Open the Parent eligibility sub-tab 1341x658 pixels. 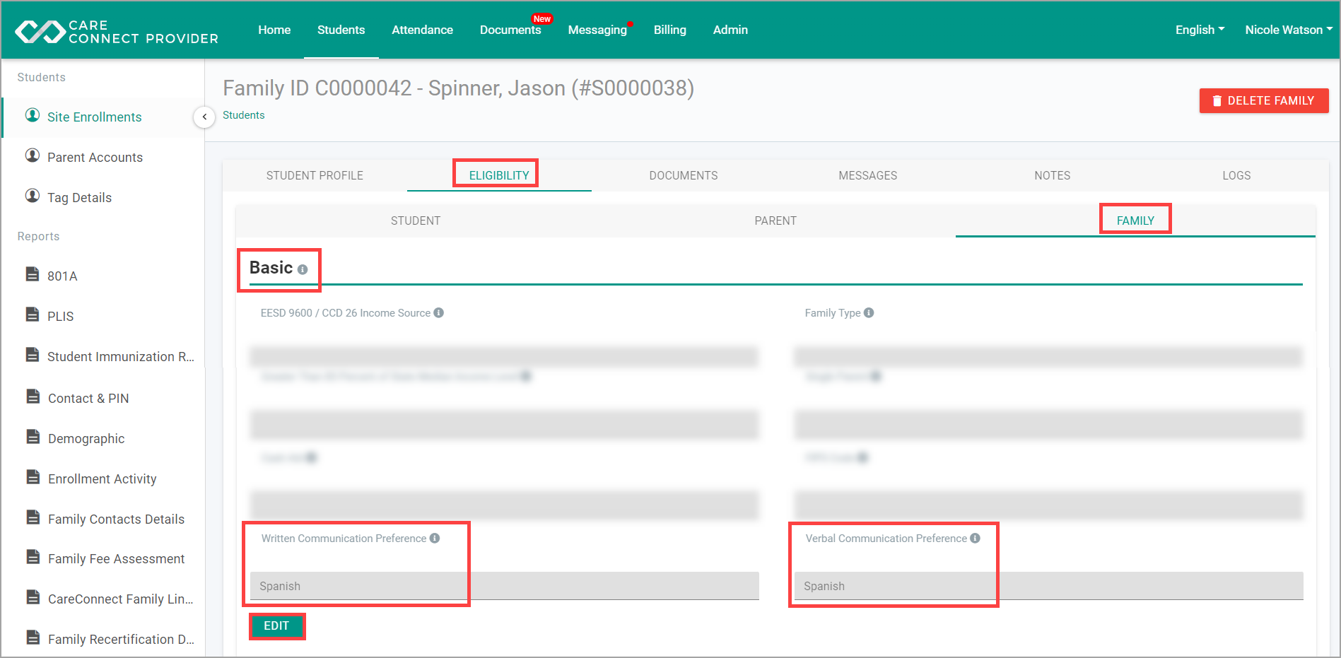tap(775, 220)
